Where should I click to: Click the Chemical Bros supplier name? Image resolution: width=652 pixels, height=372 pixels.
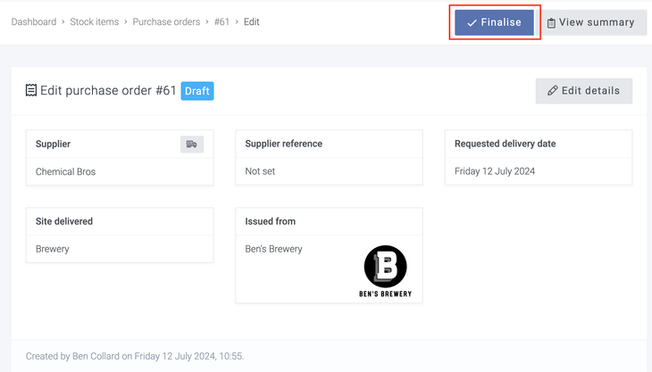(x=65, y=171)
